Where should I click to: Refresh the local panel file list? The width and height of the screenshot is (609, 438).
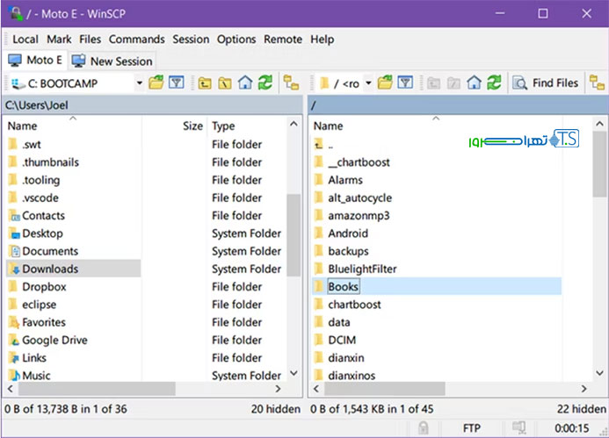(x=265, y=83)
